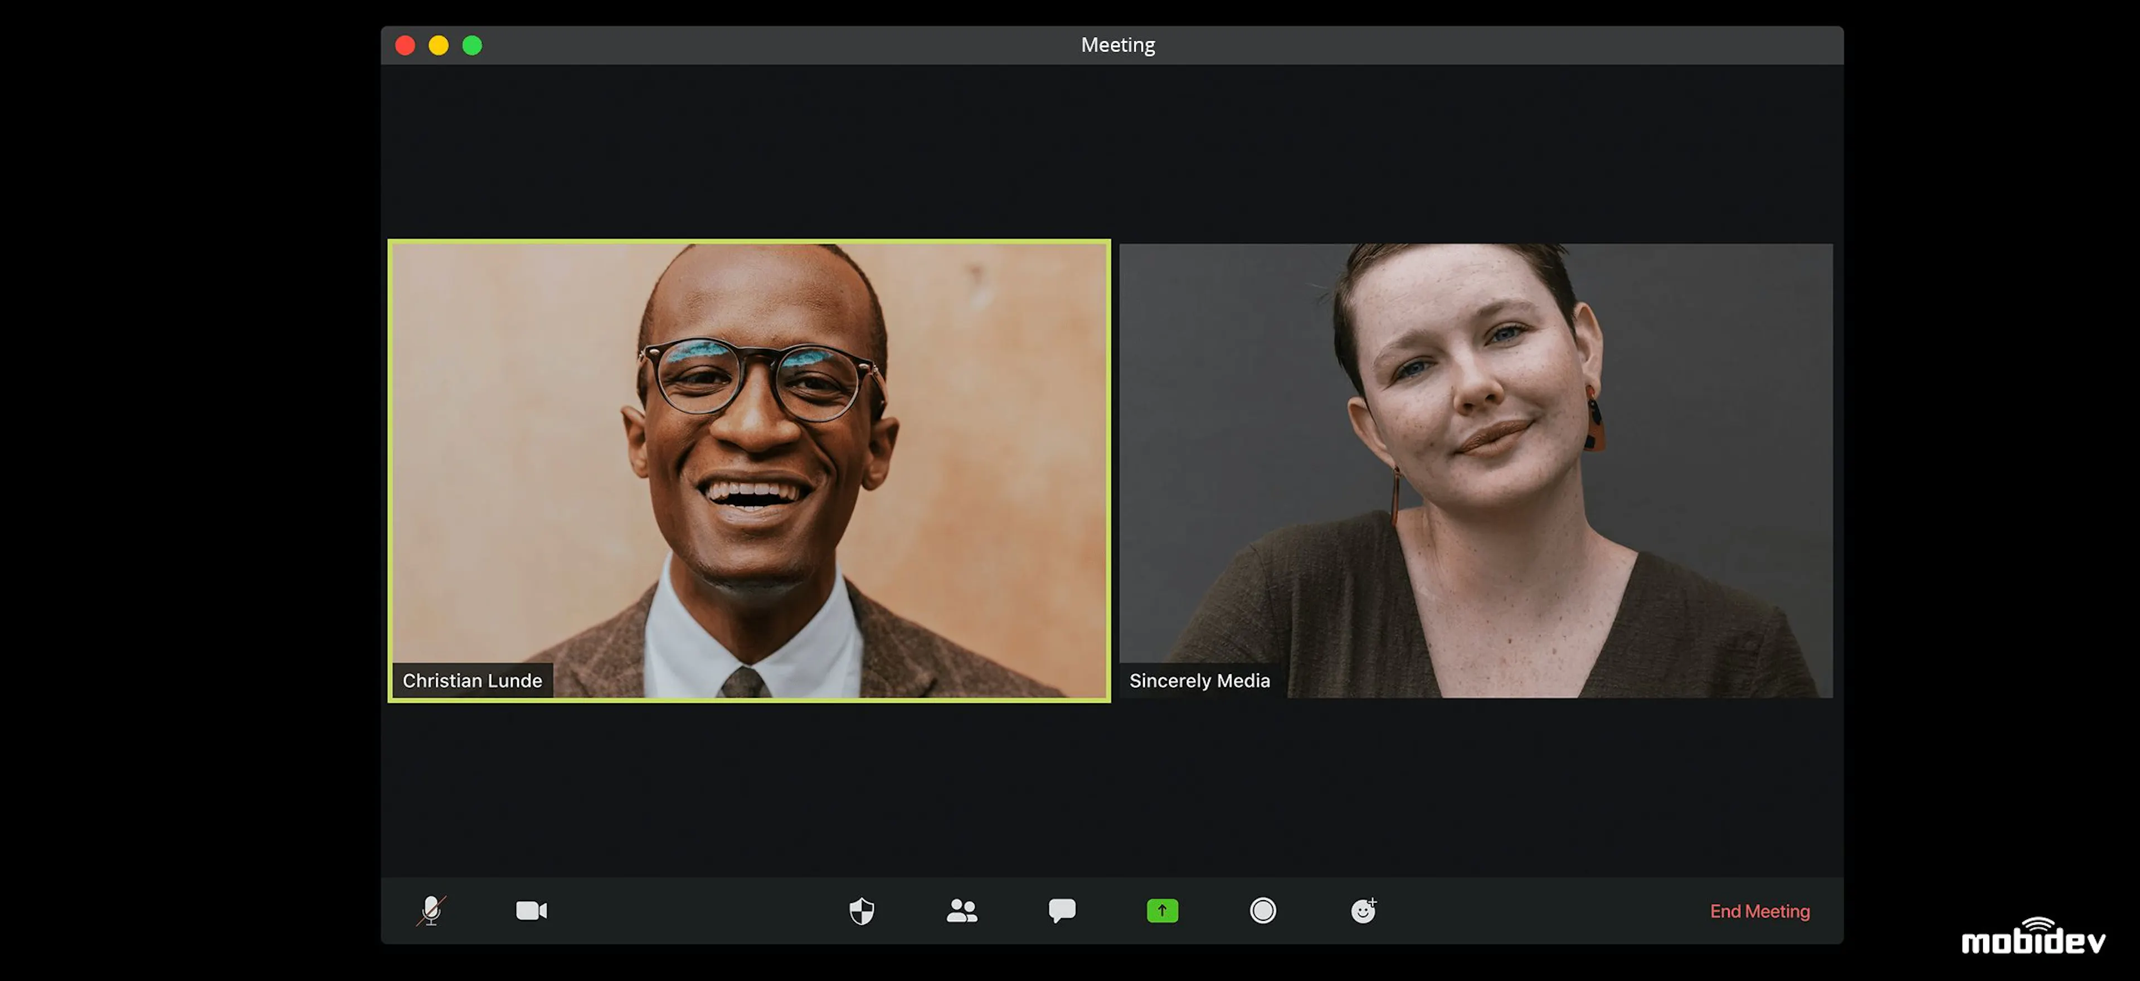
Task: Click the End Meeting button
Action: 1759,911
